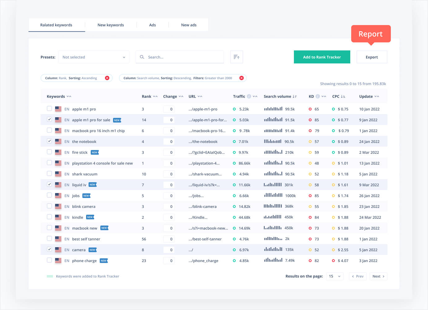This screenshot has height=310, width=428.
Task: Click NEW badge next to phone charge
Action: (x=104, y=261)
